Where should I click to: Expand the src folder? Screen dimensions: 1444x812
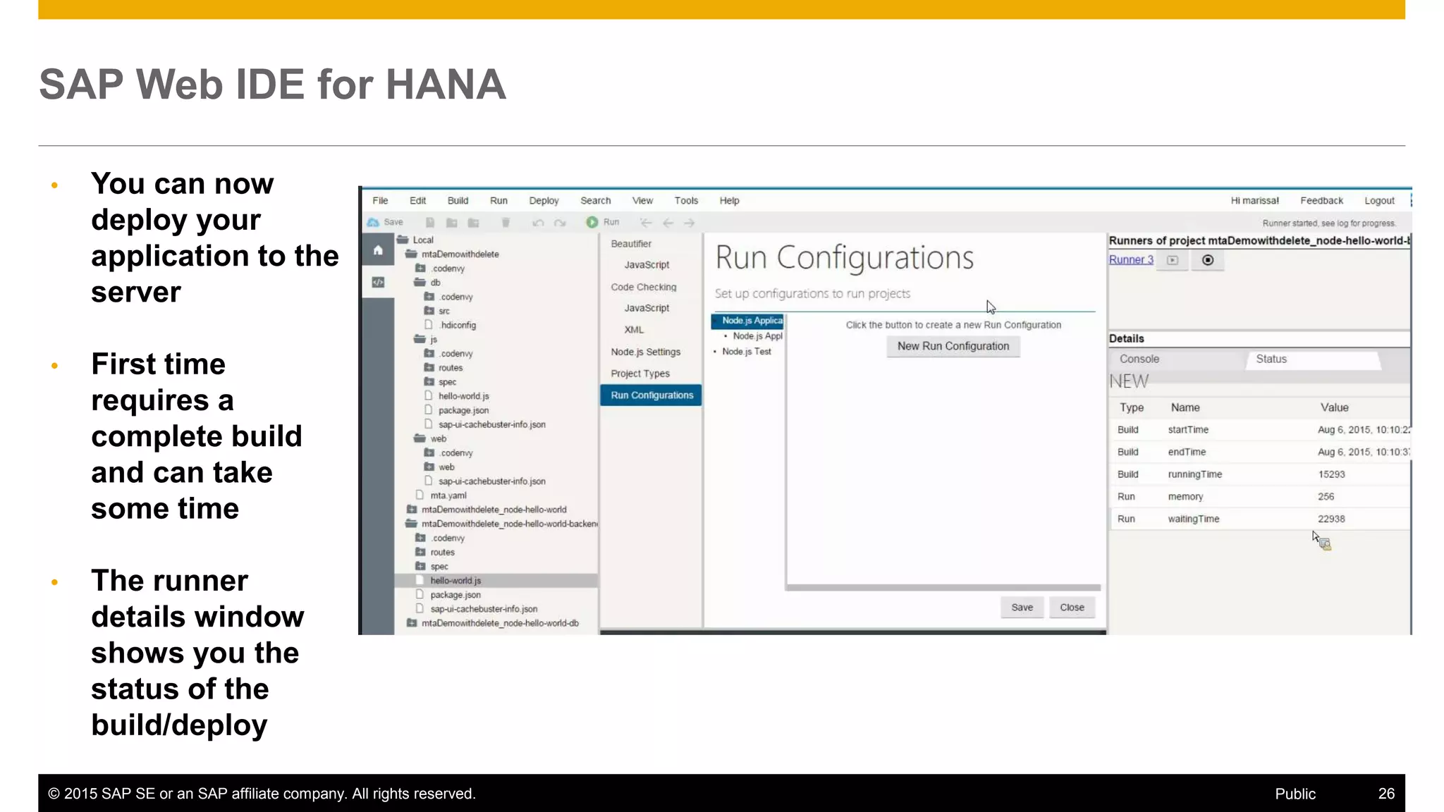[x=429, y=311]
